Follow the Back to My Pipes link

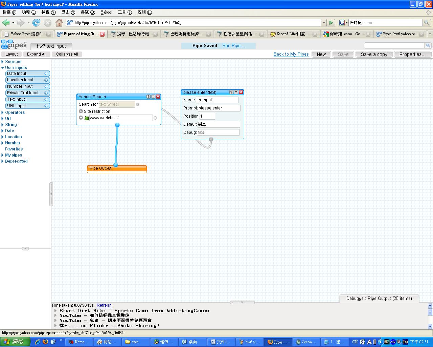291,54
